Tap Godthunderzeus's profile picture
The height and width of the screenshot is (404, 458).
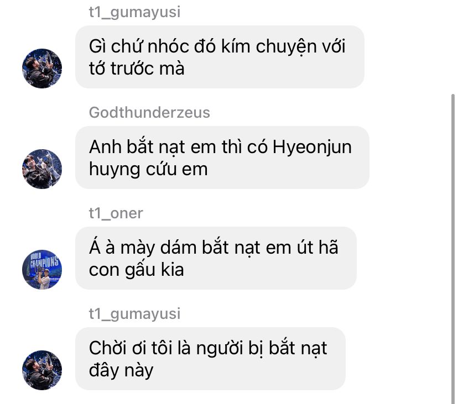(x=42, y=169)
